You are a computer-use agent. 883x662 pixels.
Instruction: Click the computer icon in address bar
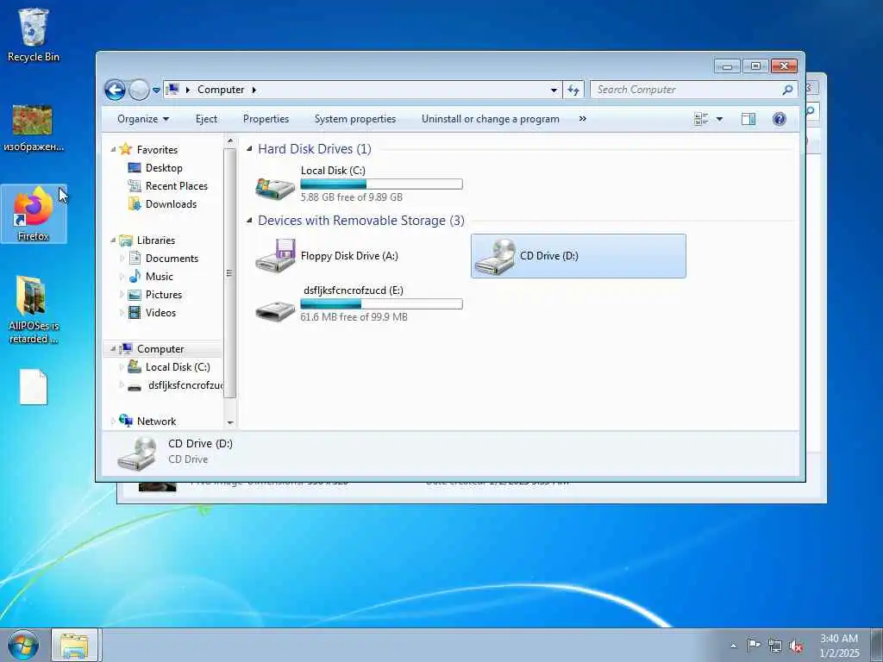click(x=173, y=90)
